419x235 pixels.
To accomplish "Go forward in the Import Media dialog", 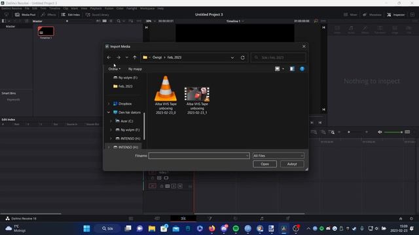I will point(118,57).
